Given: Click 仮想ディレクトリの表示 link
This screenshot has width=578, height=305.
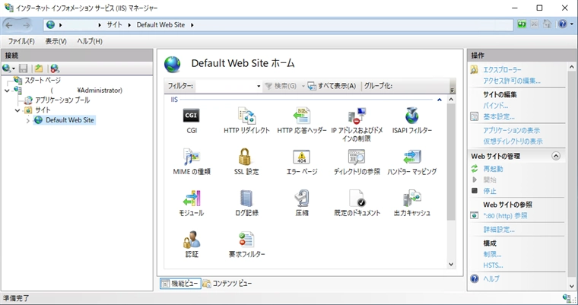Looking at the screenshot, I should (513, 141).
